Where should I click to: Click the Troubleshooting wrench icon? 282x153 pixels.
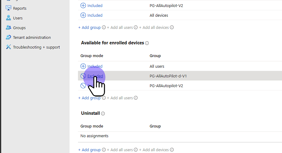[x=8, y=47]
